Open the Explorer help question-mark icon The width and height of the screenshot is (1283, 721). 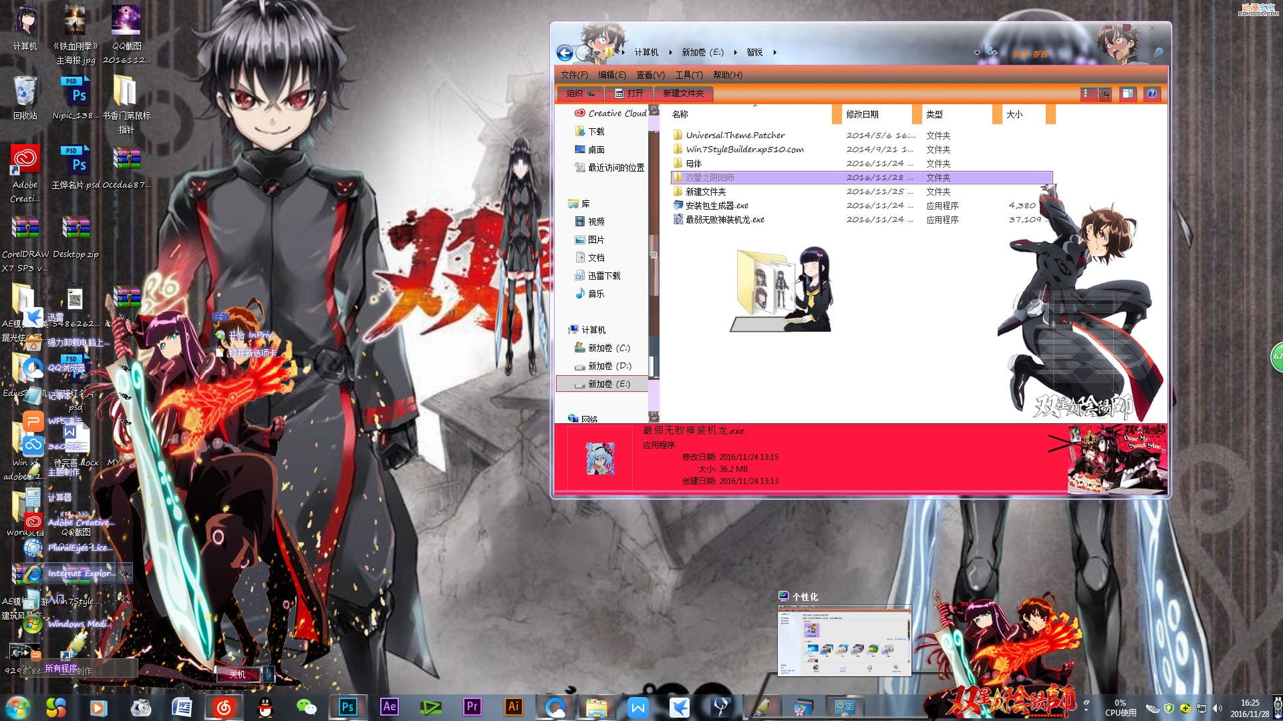pos(1152,94)
